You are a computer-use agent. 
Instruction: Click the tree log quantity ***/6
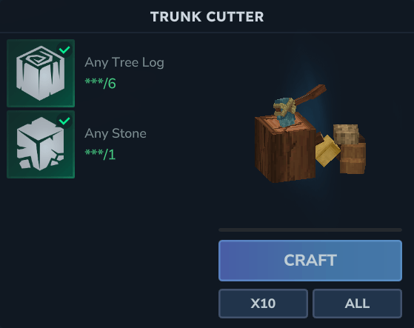tap(100, 84)
